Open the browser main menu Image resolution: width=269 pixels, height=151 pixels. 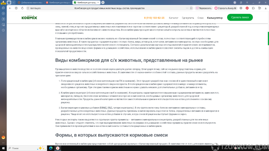point(247,2)
